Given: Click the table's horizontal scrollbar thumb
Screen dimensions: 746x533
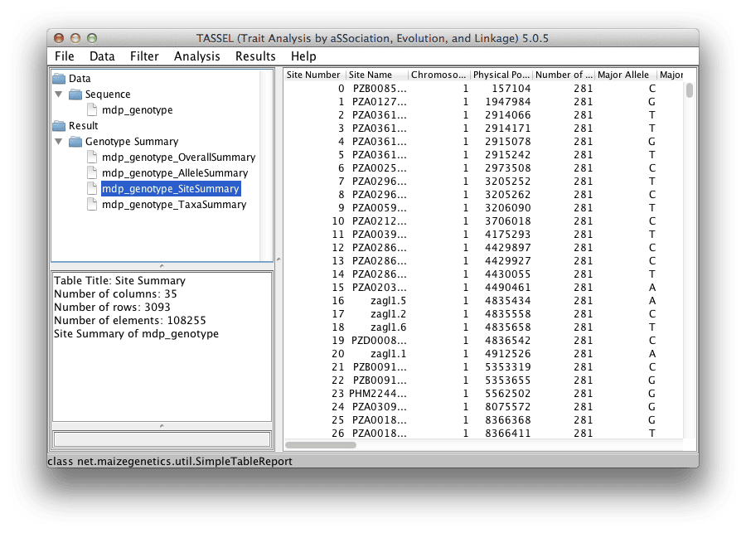Looking at the screenshot, I should 320,445.
